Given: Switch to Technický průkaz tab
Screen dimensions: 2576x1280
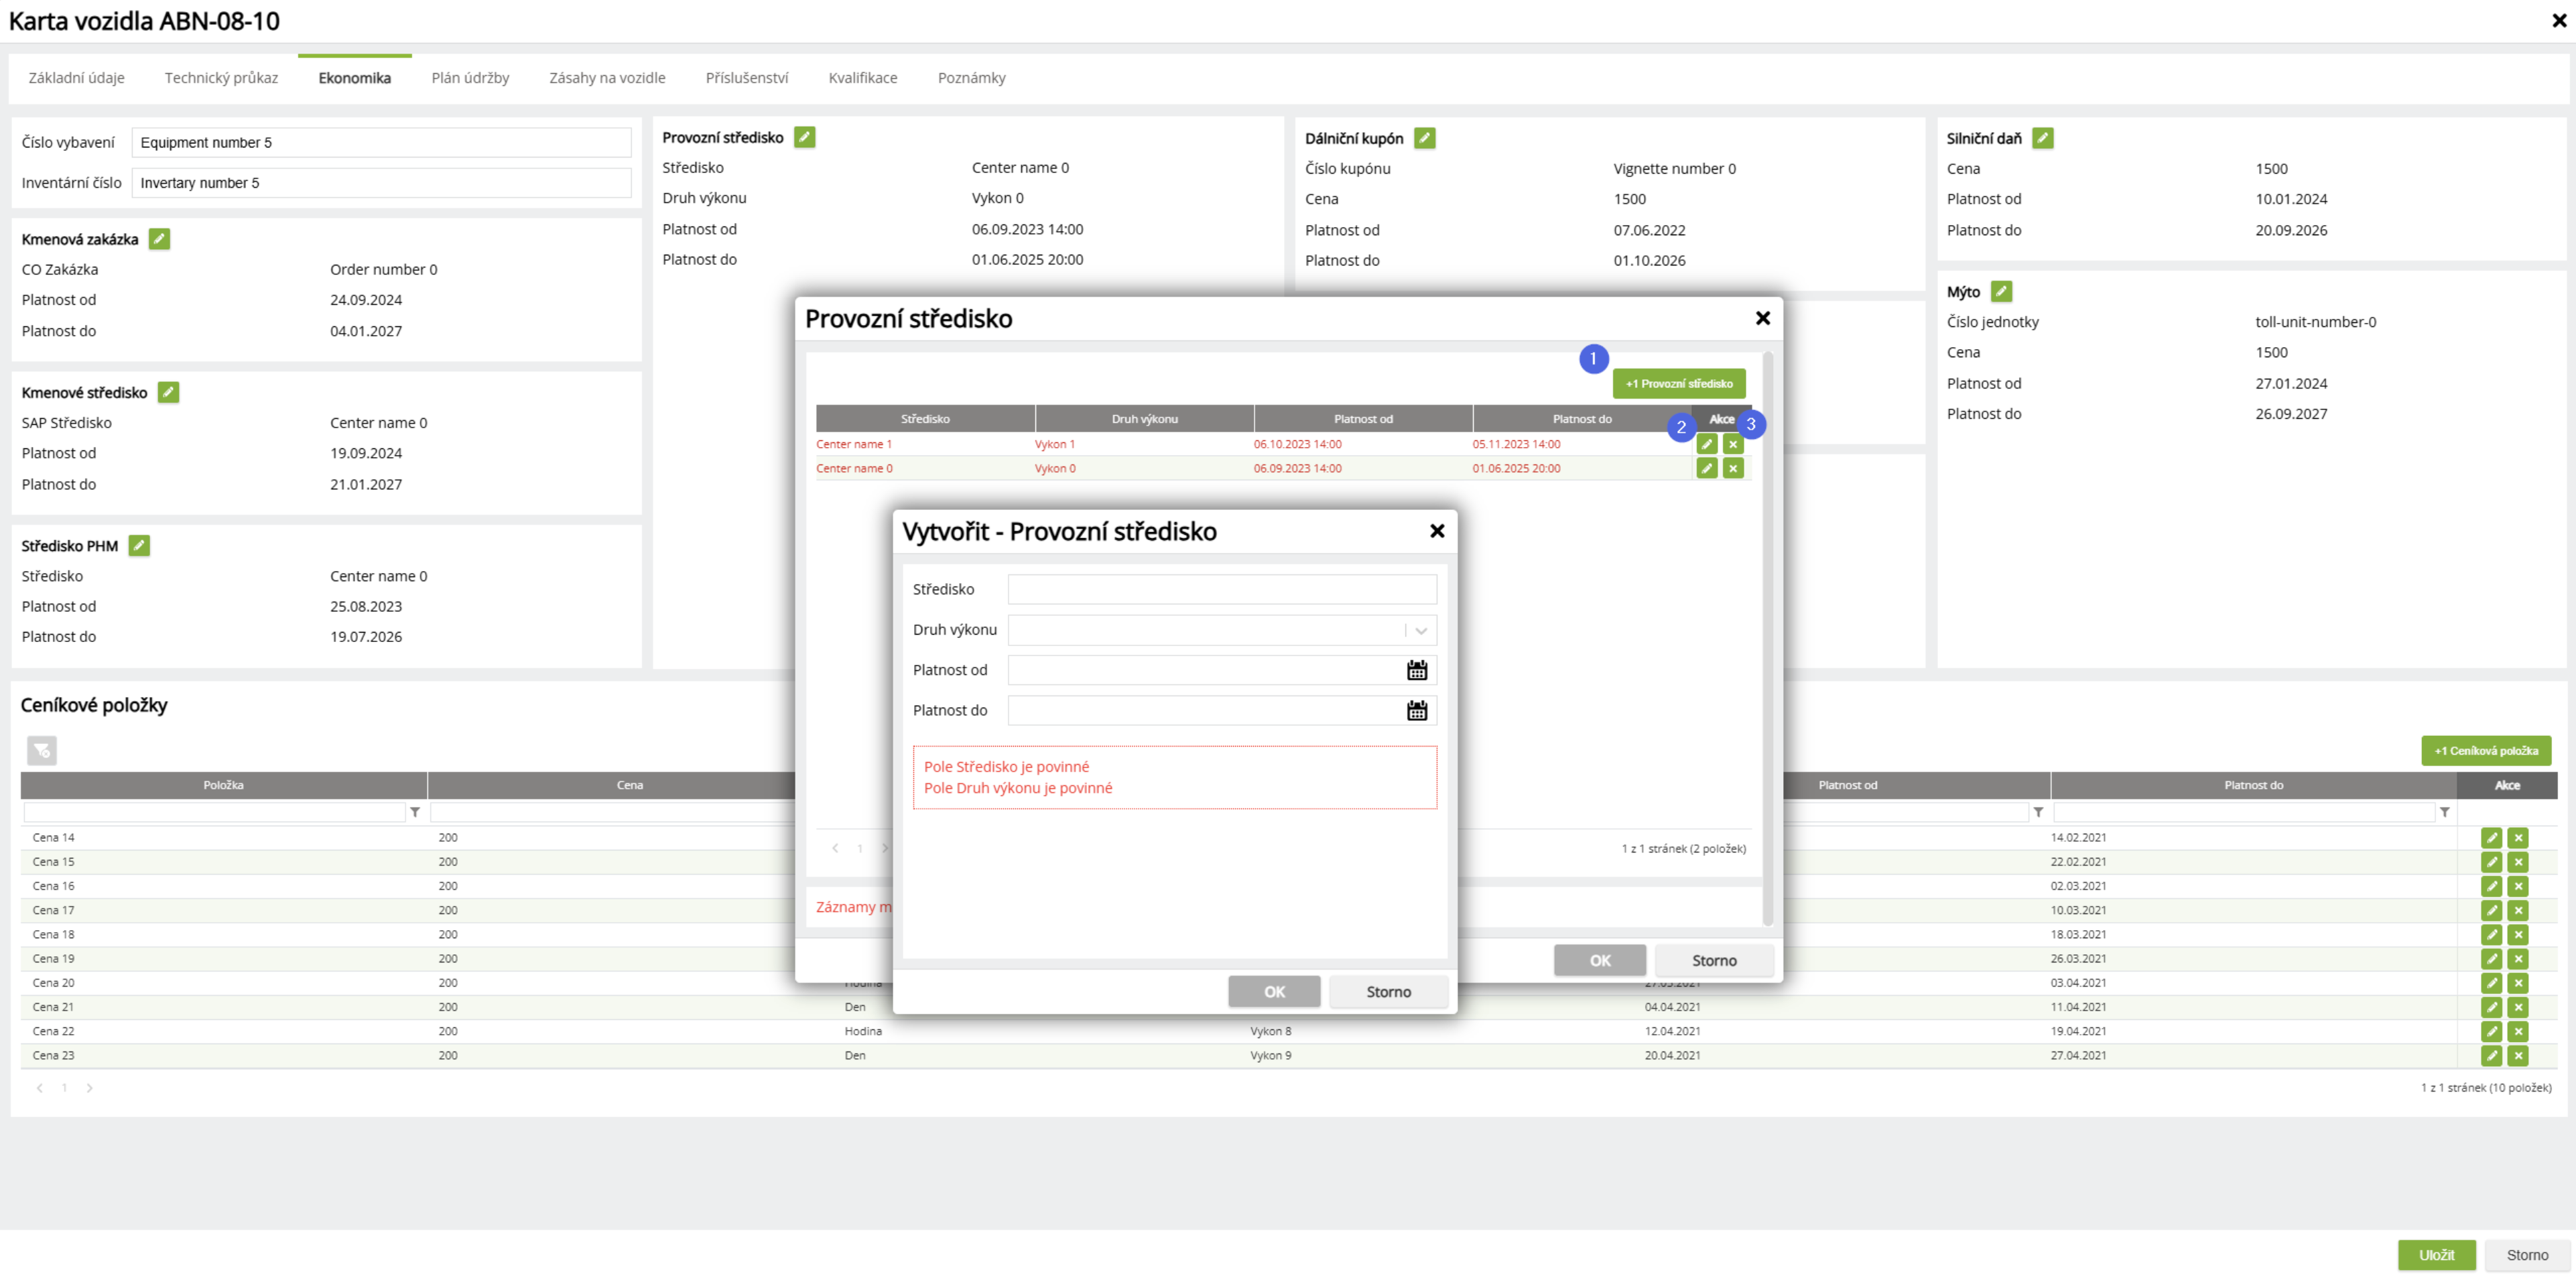Looking at the screenshot, I should pos(221,78).
